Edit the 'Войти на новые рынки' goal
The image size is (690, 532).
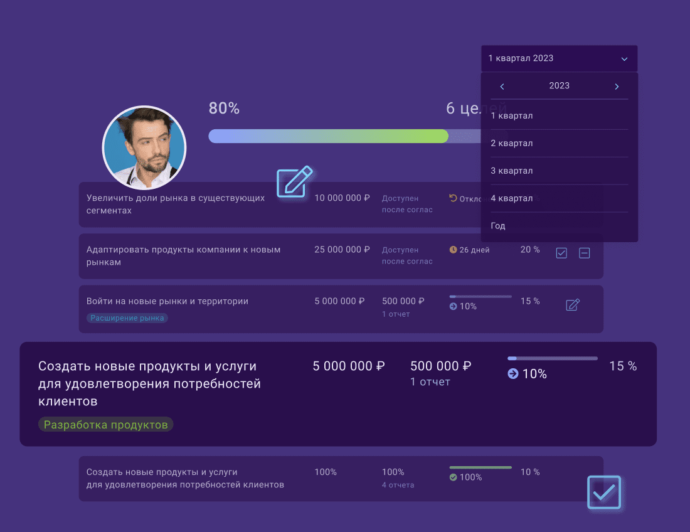(573, 304)
